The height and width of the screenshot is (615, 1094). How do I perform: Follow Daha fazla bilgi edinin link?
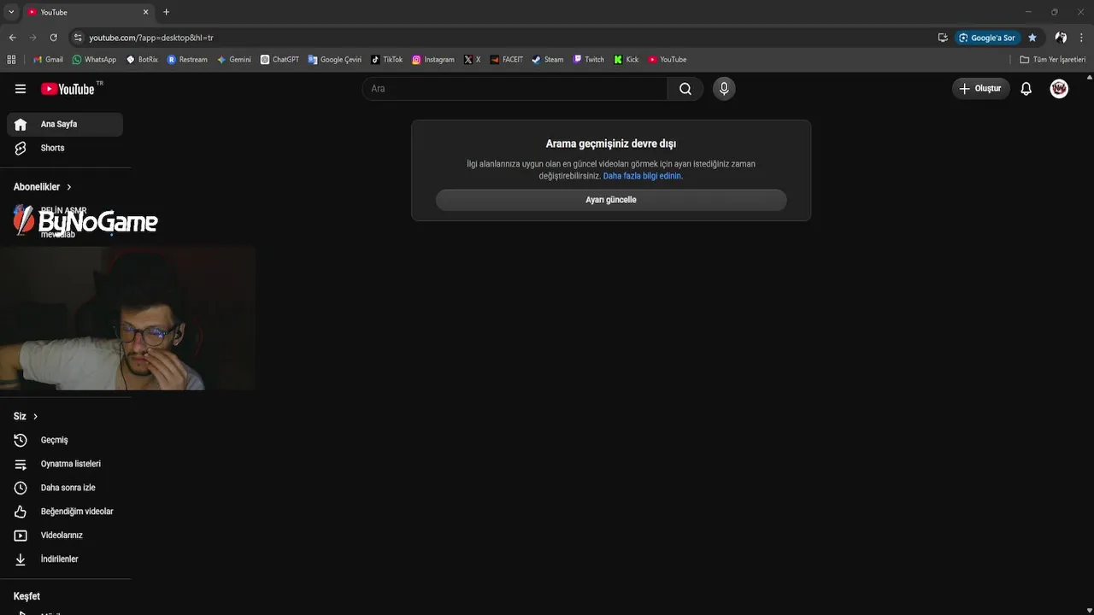[x=643, y=176]
